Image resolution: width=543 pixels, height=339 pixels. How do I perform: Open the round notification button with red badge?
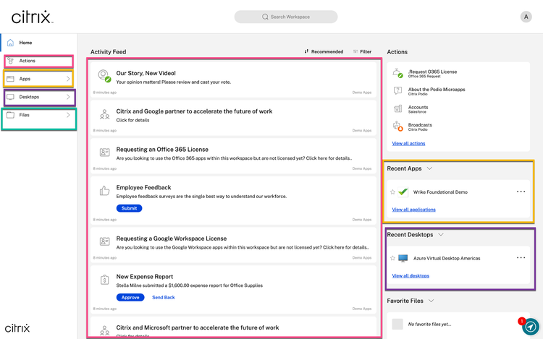(530, 327)
